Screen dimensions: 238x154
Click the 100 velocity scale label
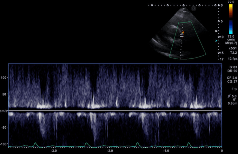tap(3, 77)
